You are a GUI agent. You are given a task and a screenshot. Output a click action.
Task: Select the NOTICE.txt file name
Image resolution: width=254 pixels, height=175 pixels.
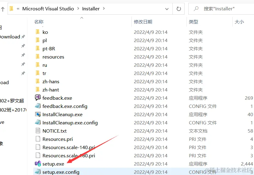55,131
